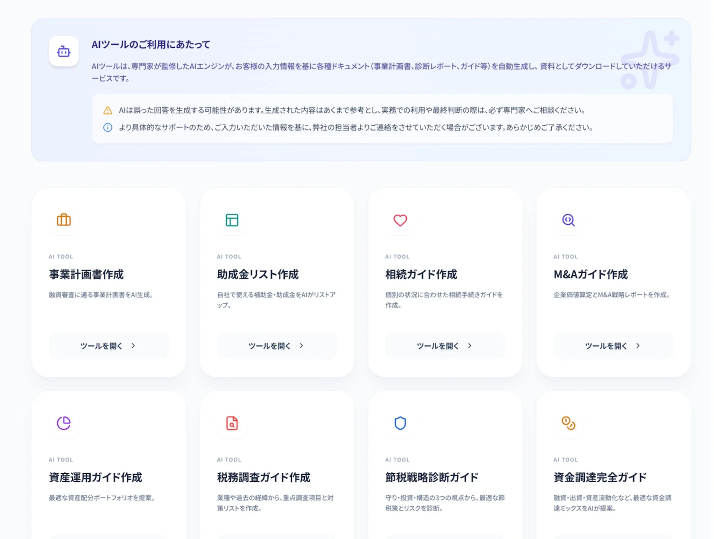Screen dimensions: 714x539
Task: Select the AIツールのご利用にあたって heading
Action: pos(150,45)
